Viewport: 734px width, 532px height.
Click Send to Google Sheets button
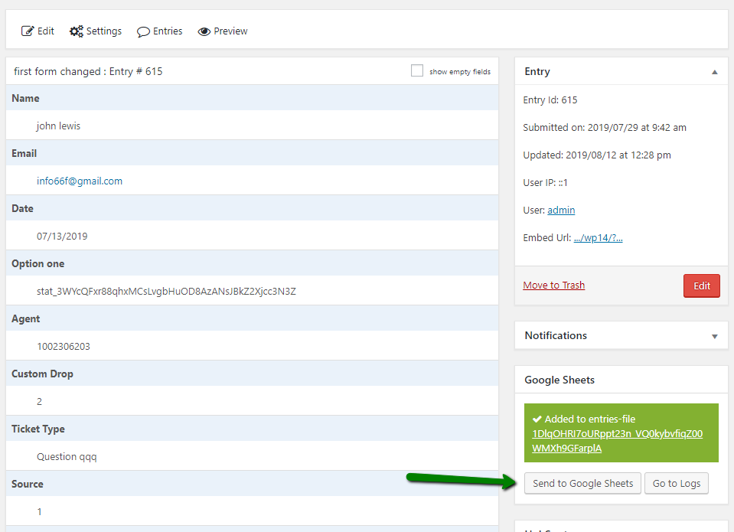tap(582, 483)
